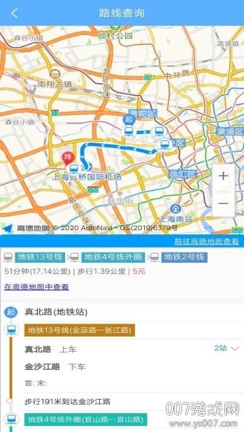The width and height of the screenshot is (244, 432).
Task: Tap the blue start marker on map
Action: [x=129, y=120]
